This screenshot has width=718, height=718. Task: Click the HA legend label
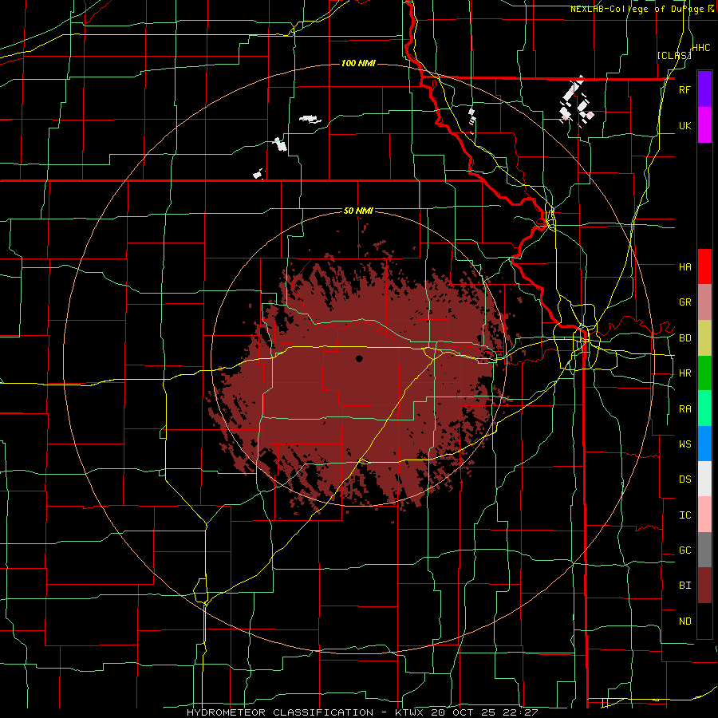pos(685,266)
